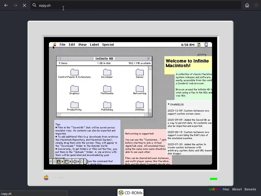Click the "902.1 MB available" text
The image size is (261, 196).
point(140,63)
